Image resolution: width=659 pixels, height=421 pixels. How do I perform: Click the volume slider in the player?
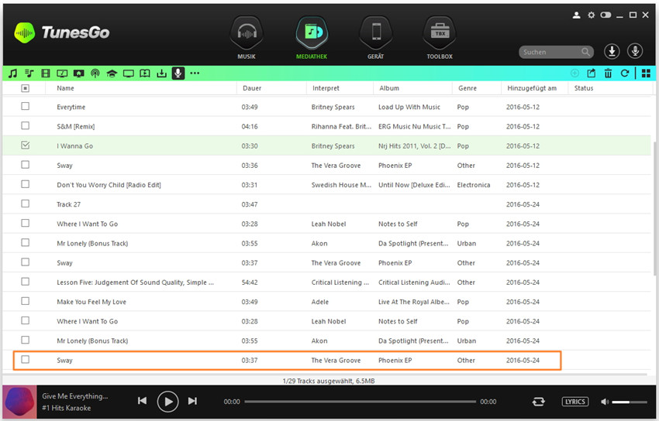[630, 402]
